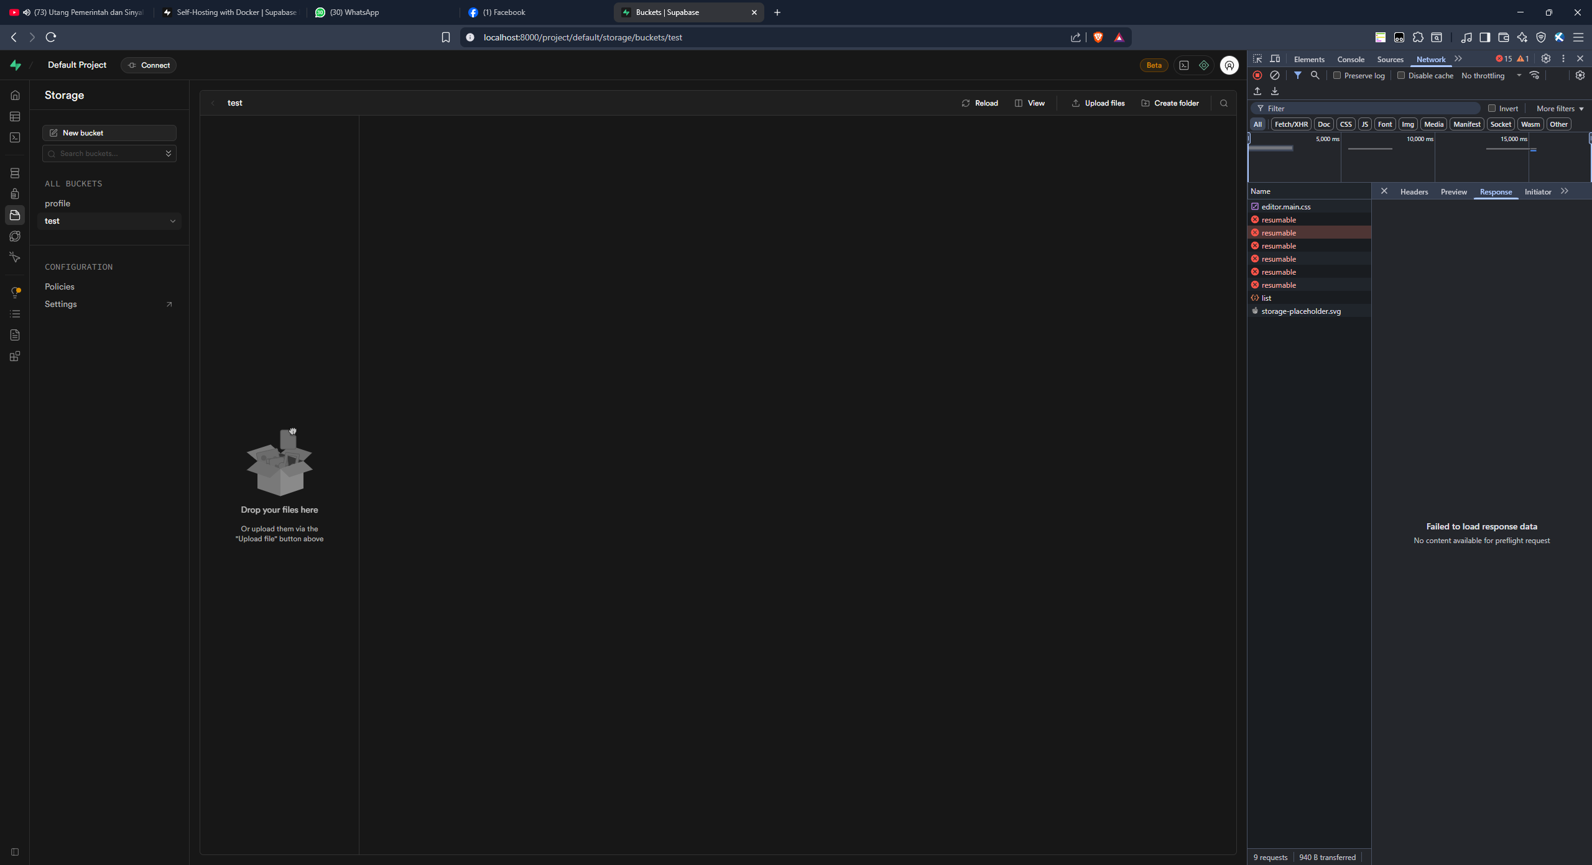Open the SQL Editor sidebar icon
The image size is (1592, 865).
click(15, 138)
